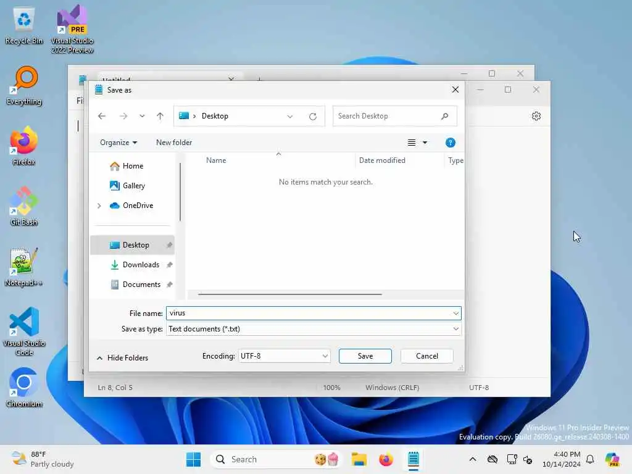Screen dimensions: 632x474
Task: Open the help icon
Action: (450, 143)
